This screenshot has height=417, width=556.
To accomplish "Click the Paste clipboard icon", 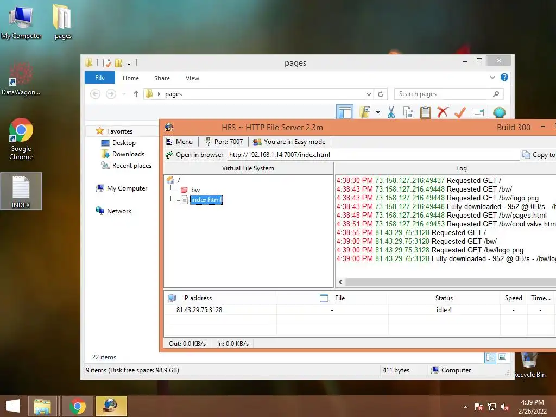I will (426, 112).
